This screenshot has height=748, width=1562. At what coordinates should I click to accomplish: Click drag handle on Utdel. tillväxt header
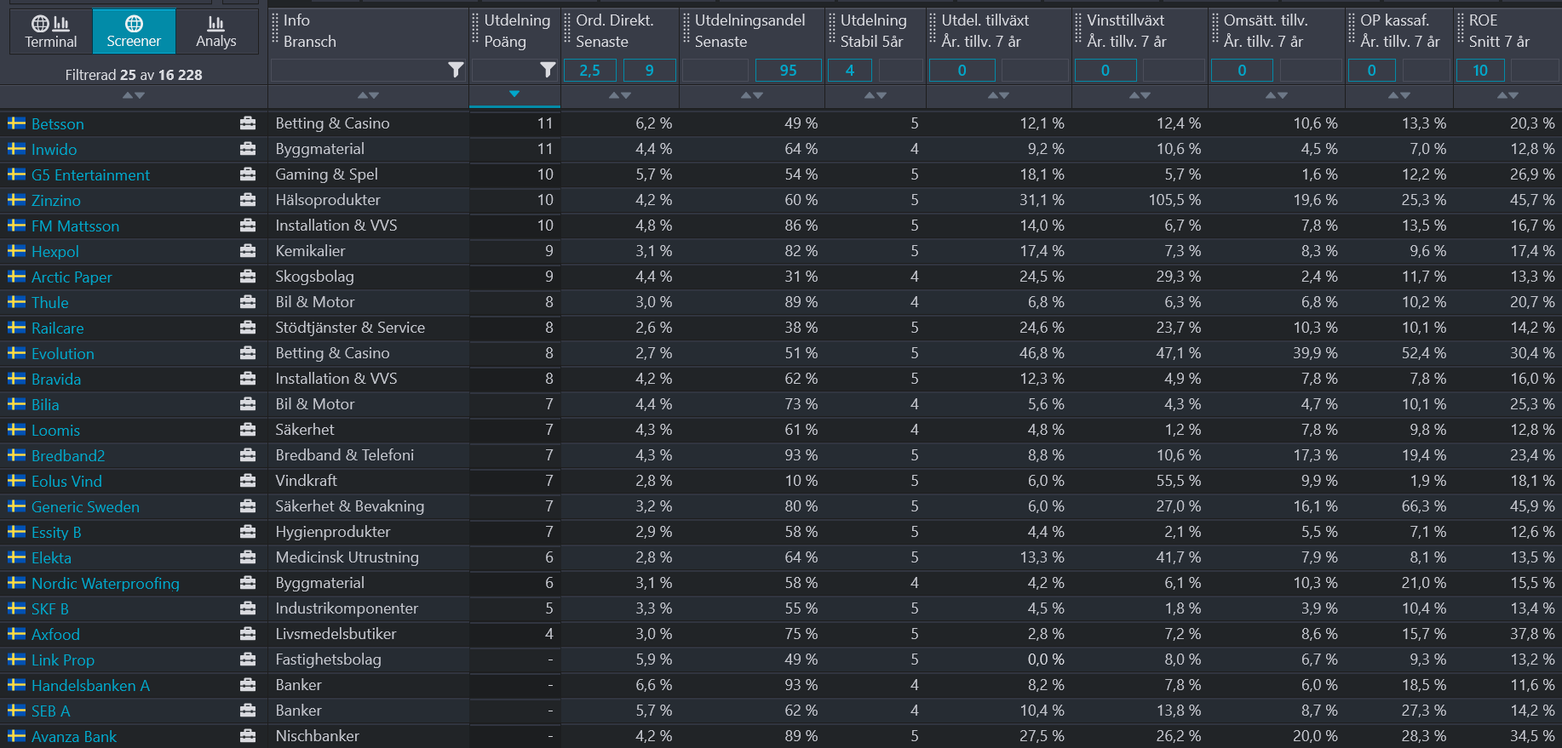[x=933, y=31]
